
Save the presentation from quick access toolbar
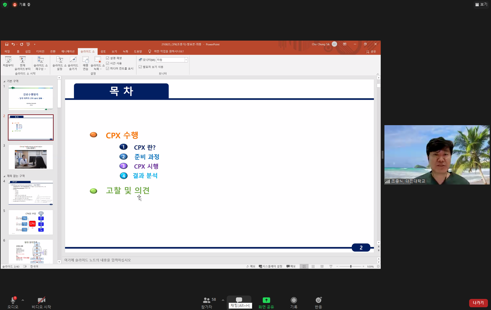[7, 44]
